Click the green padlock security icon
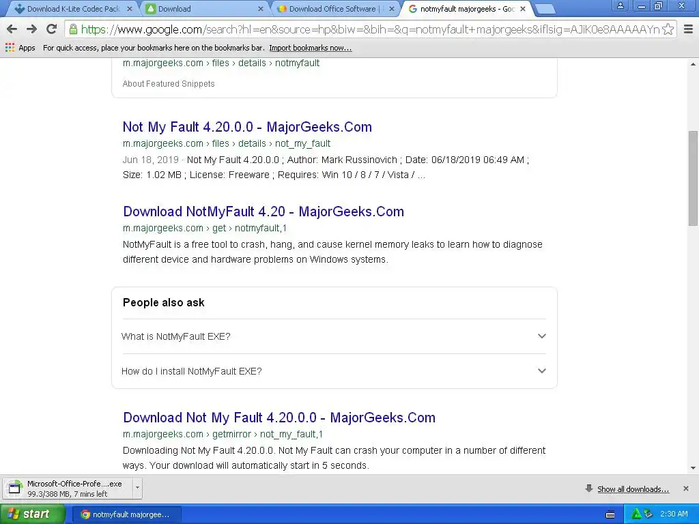This screenshot has height=524, width=699. 73,29
